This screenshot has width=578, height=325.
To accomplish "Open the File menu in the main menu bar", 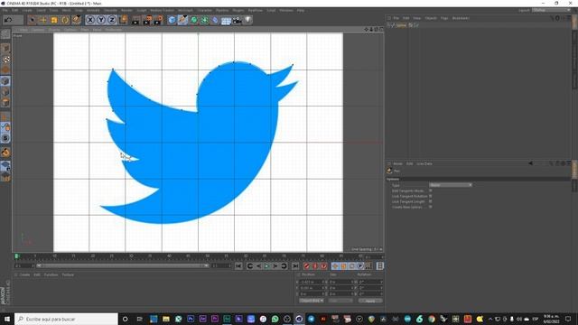I will pos(5,10).
